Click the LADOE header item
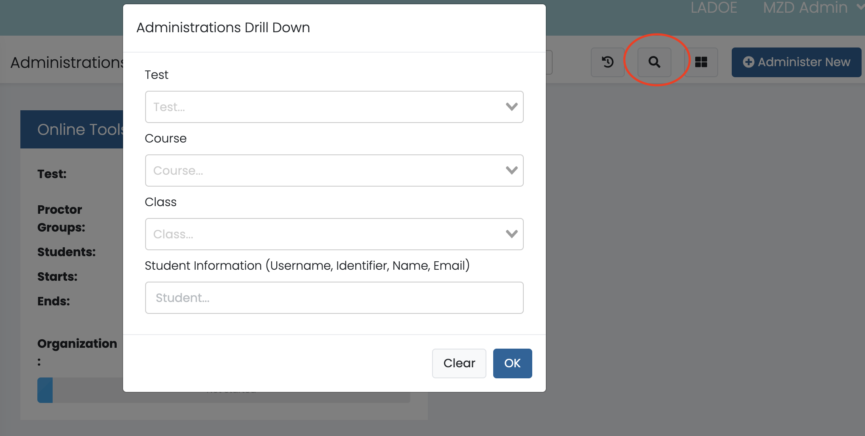This screenshot has height=436, width=865. coord(714,8)
